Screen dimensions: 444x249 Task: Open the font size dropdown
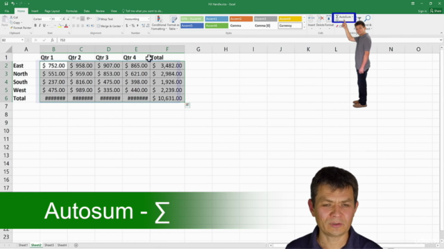pos(60,19)
